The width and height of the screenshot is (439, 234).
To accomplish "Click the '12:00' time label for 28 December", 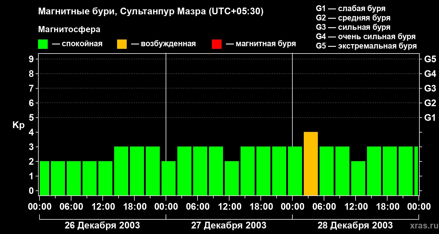I will 356,207.
